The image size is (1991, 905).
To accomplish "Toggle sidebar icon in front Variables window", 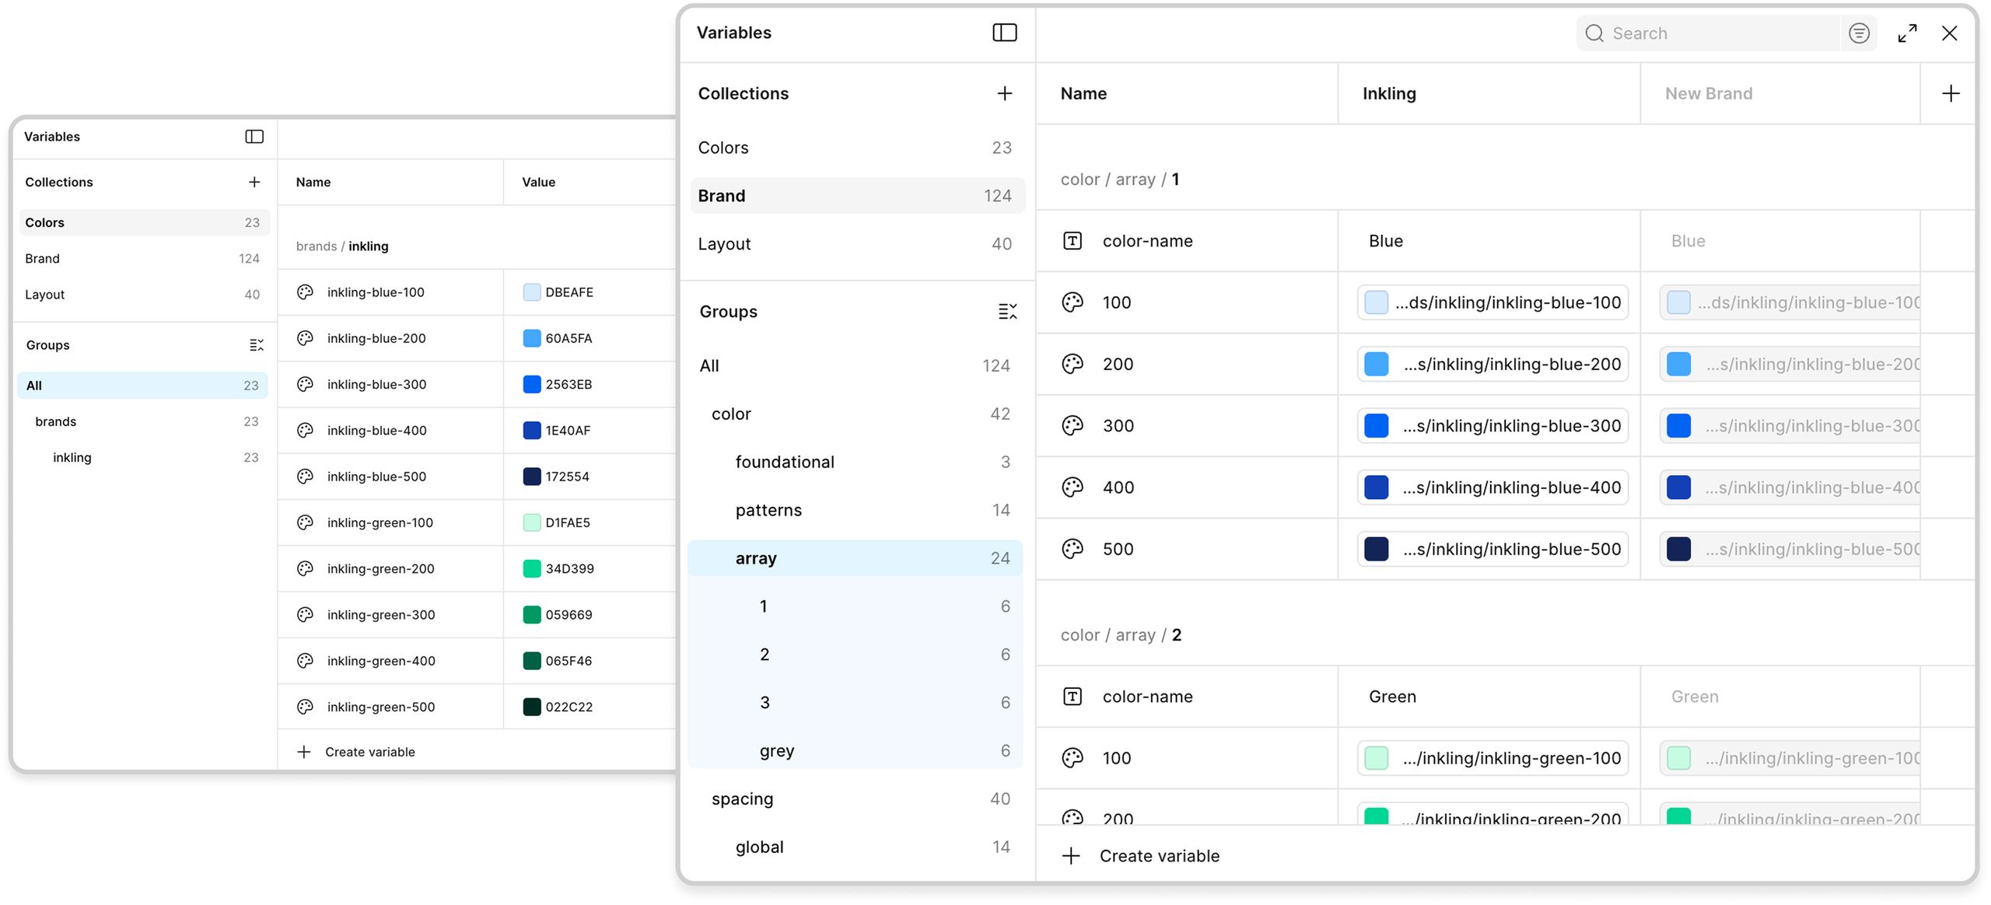I will pyautogui.click(x=1004, y=33).
